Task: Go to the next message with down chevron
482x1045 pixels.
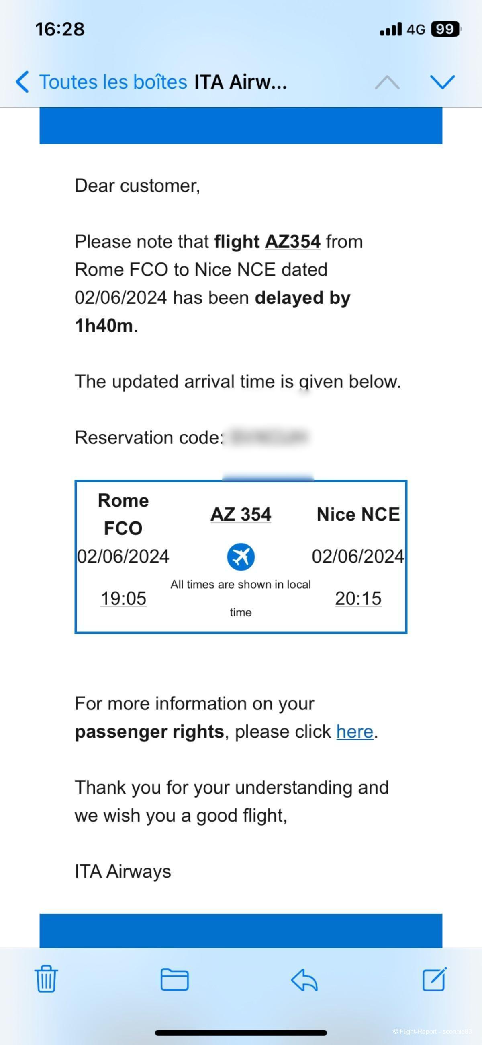Action: click(x=442, y=82)
